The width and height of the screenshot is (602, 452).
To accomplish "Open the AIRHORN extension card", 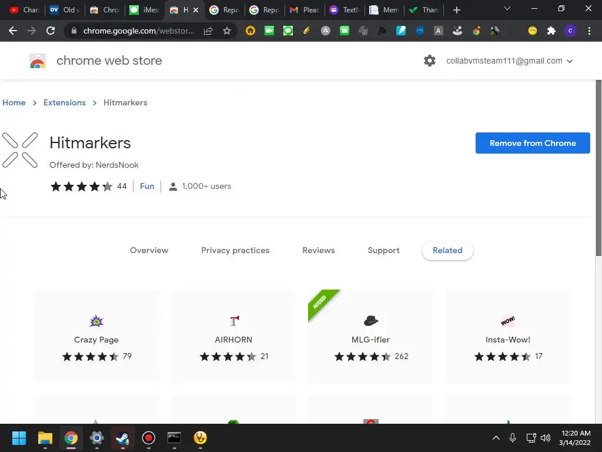I will coord(233,336).
